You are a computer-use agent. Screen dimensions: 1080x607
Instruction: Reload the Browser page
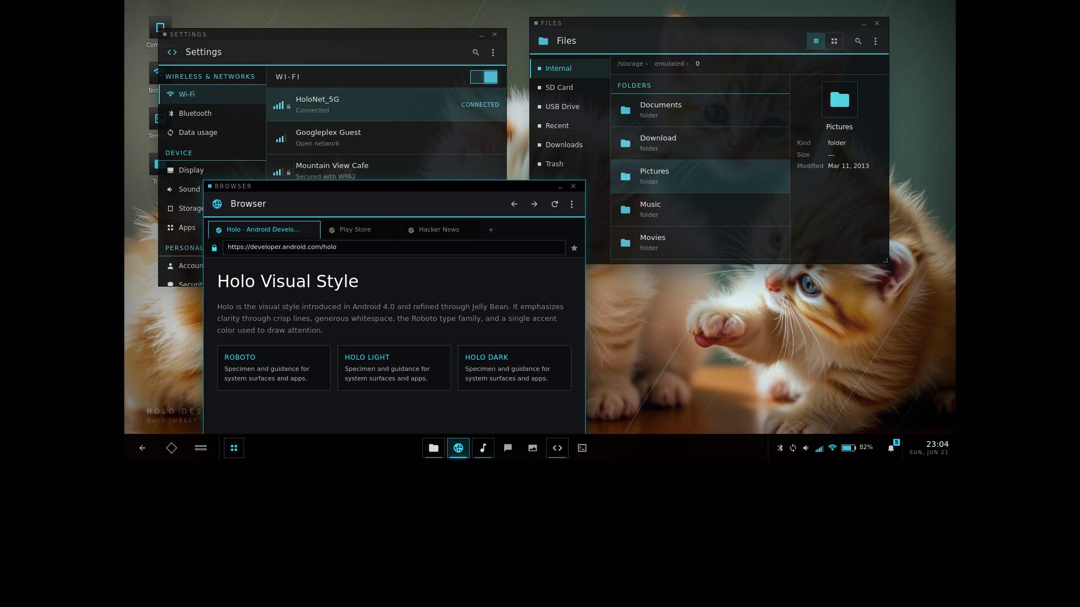[555, 204]
